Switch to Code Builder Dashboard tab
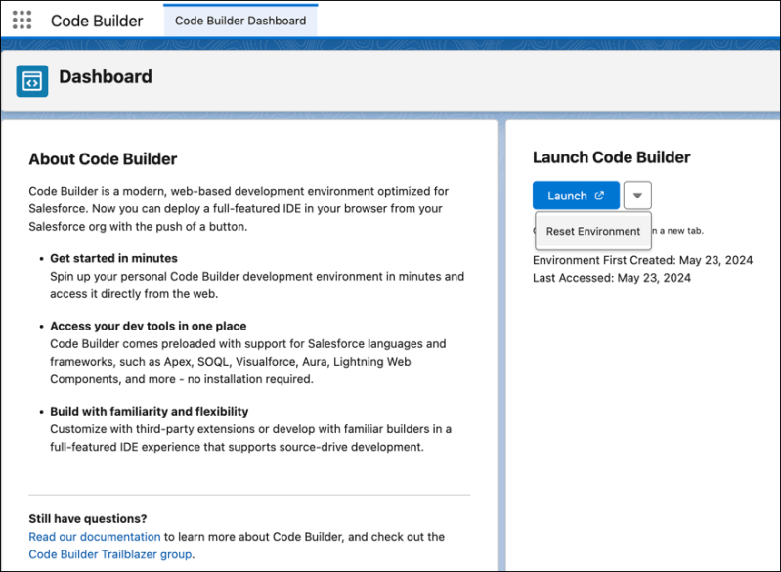The width and height of the screenshot is (781, 572). pyautogui.click(x=240, y=21)
